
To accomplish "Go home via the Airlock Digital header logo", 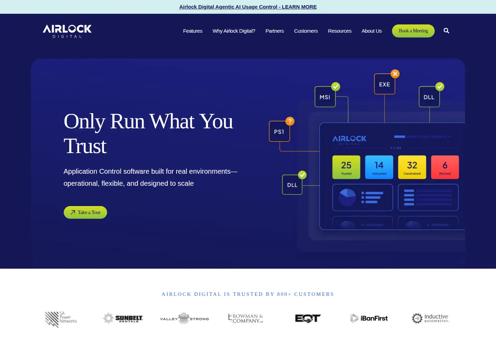I will tap(67, 31).
